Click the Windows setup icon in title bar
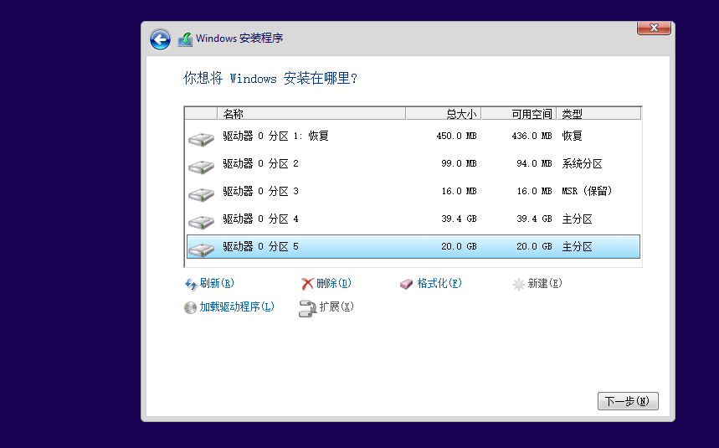719x448 pixels. point(185,39)
